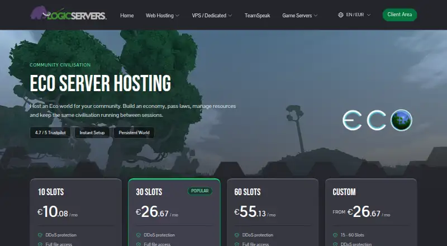Screen dimensions: 447x246
Task: Open the TeamSpeak page
Action: 257,16
